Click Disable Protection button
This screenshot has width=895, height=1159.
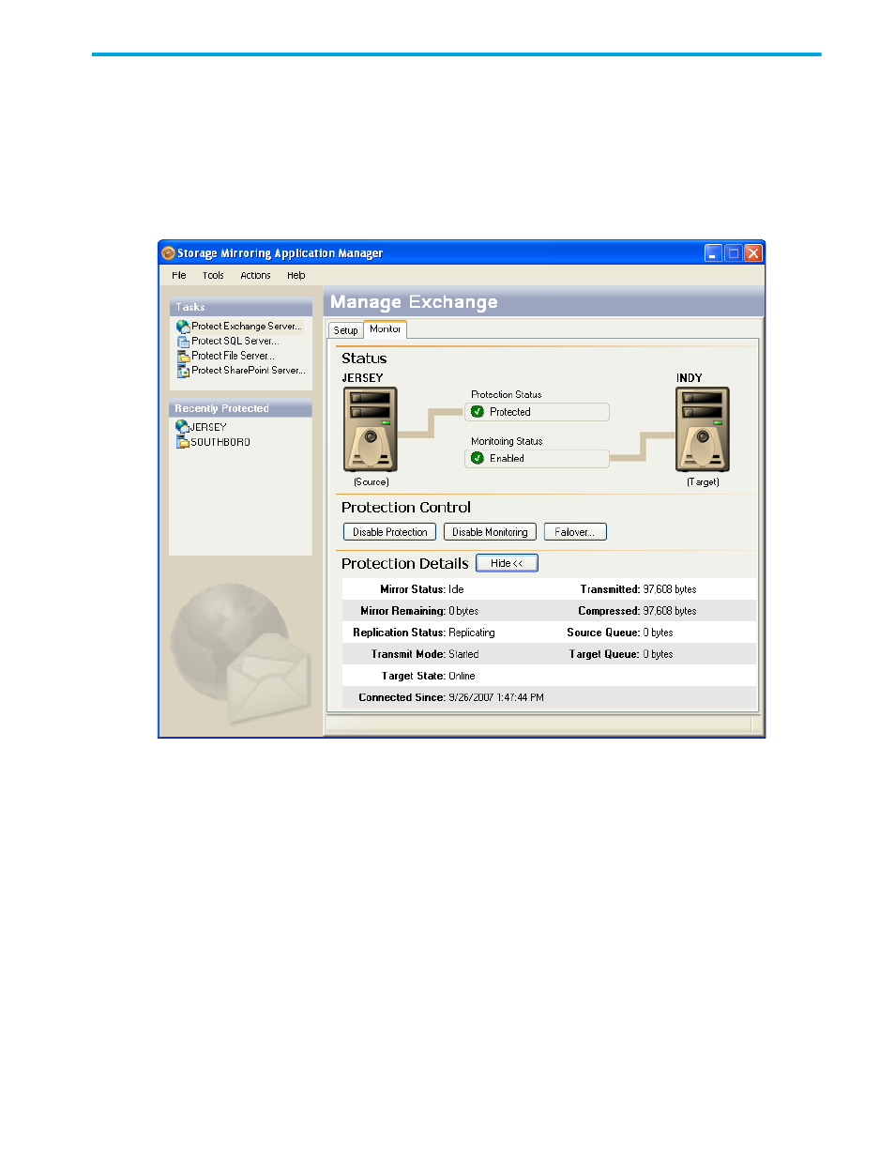tap(390, 532)
